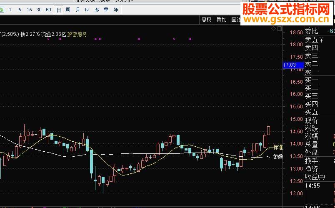Click the 买一 row in the quote panel
335x208 pixels.
tap(312, 80)
